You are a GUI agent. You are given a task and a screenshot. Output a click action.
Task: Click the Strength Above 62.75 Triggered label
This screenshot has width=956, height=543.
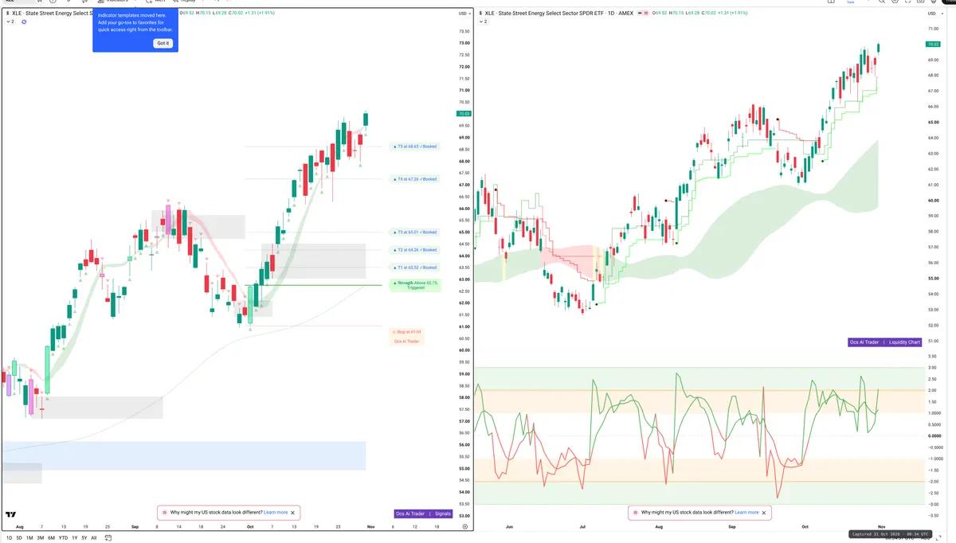click(x=415, y=285)
